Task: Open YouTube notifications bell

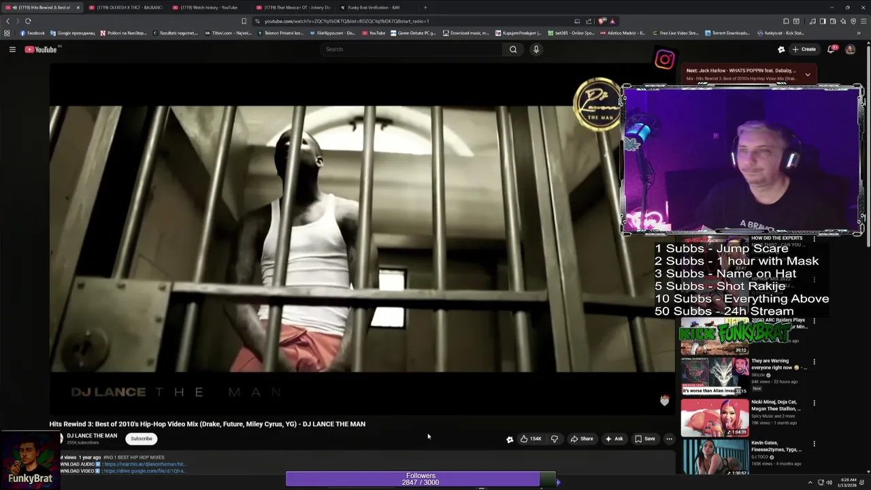Action: click(831, 49)
